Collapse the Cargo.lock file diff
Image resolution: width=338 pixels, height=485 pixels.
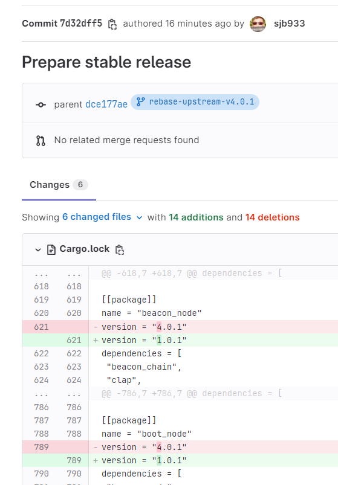click(38, 249)
